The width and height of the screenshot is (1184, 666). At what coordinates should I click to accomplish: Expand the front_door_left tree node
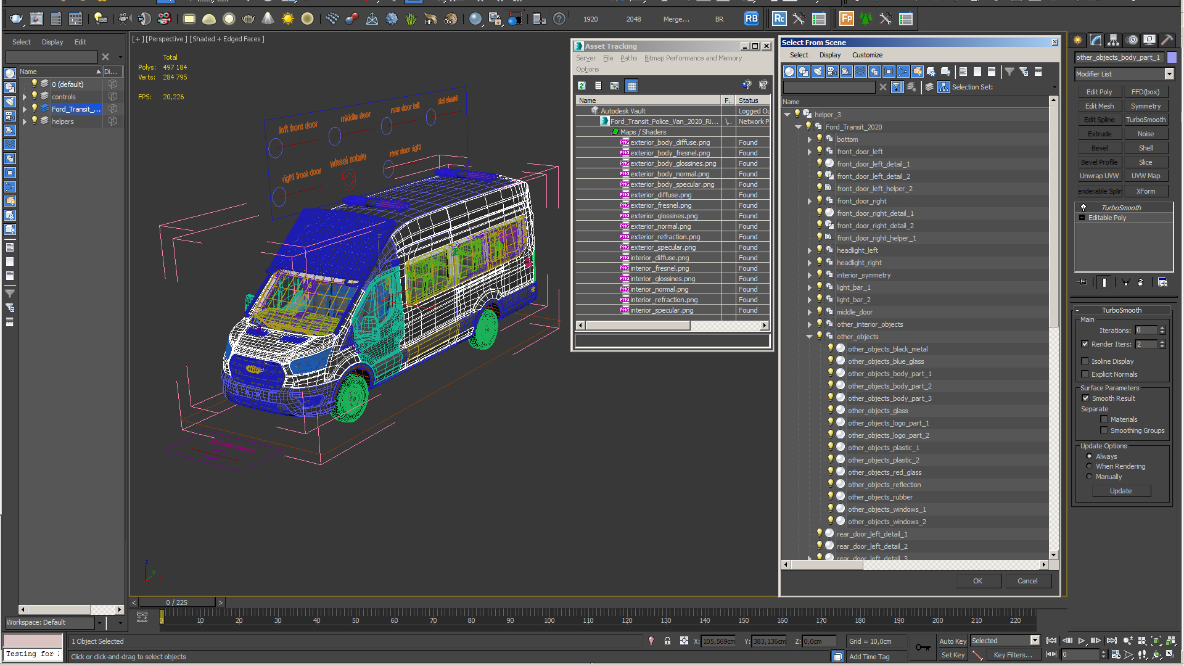tap(809, 152)
